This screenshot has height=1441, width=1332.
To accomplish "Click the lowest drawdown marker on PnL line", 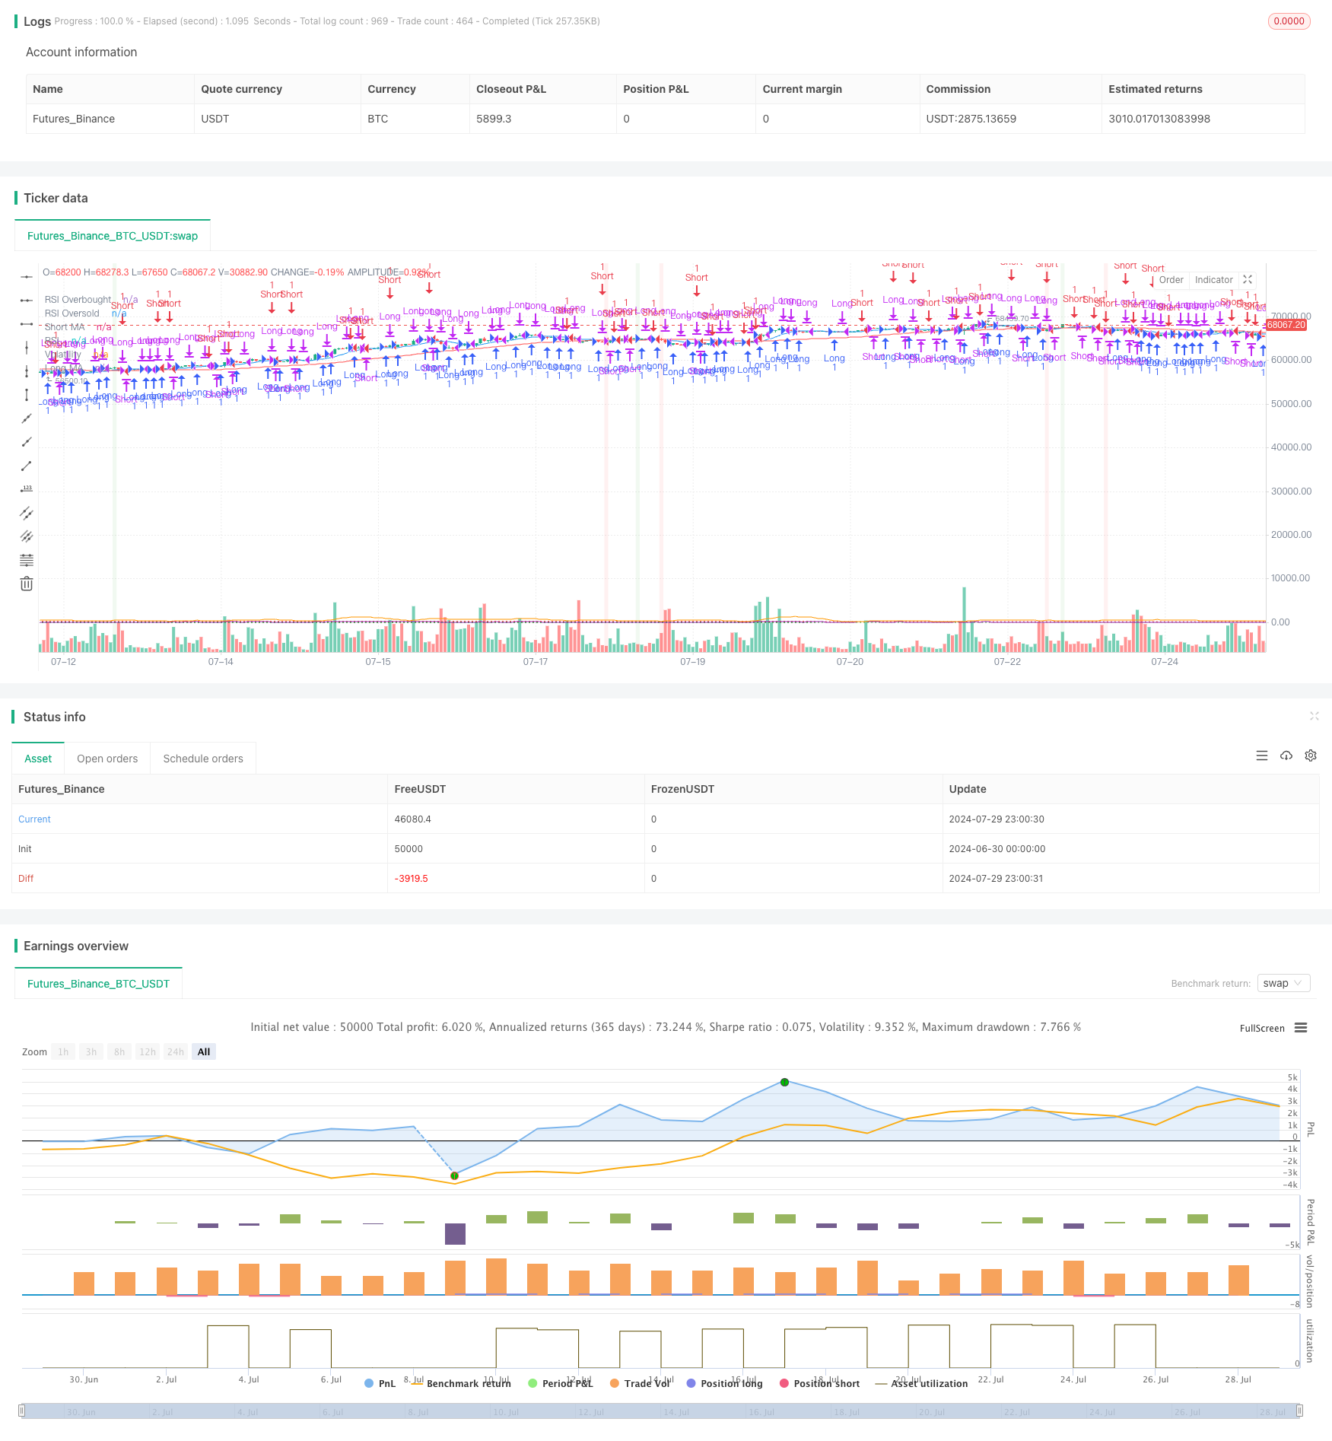I will click(454, 1175).
